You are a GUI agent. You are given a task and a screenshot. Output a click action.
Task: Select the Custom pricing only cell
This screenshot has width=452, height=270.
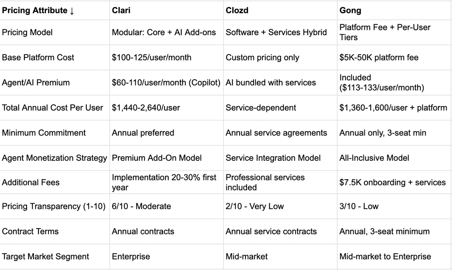[x=280, y=58]
